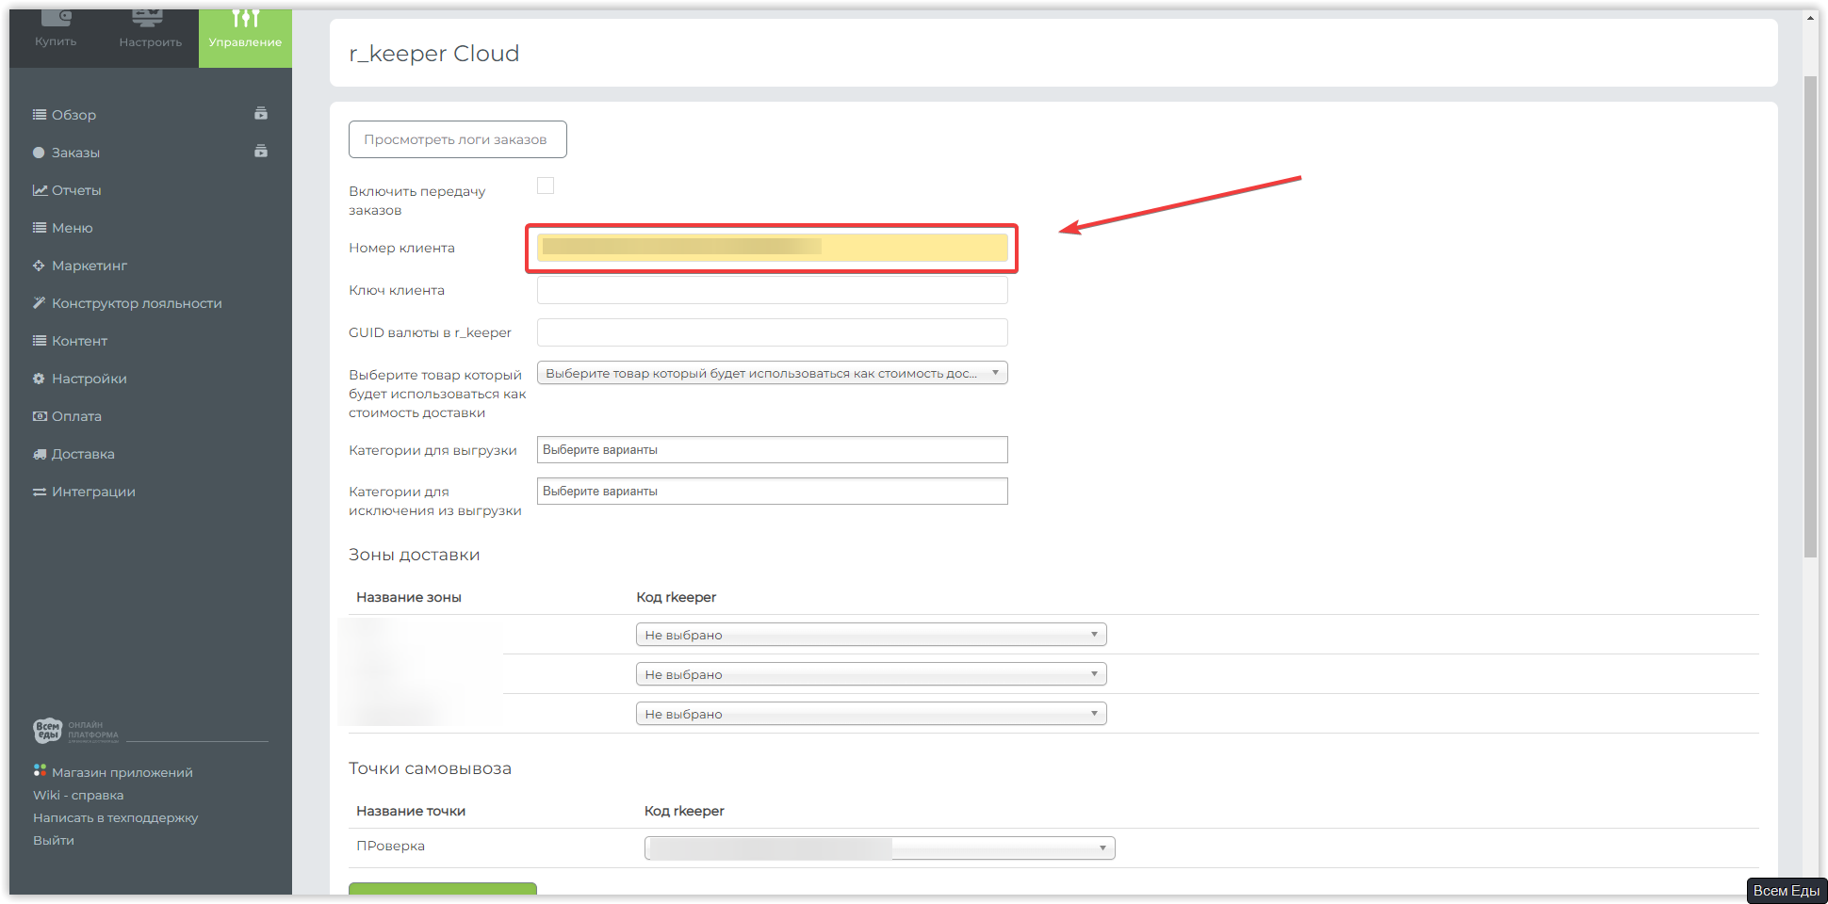Click the Название зоны column header
The image size is (1828, 904).
pos(409,597)
